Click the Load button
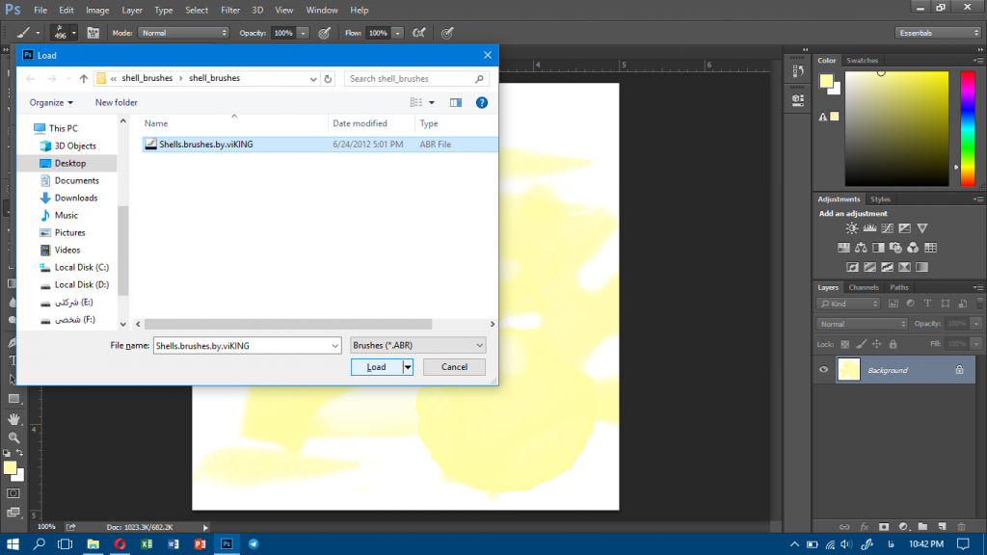 pos(377,367)
